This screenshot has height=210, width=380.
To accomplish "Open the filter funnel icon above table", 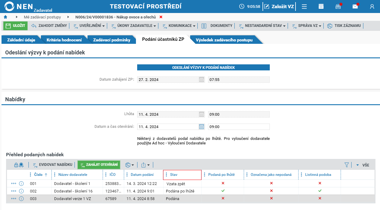I will 347,165.
